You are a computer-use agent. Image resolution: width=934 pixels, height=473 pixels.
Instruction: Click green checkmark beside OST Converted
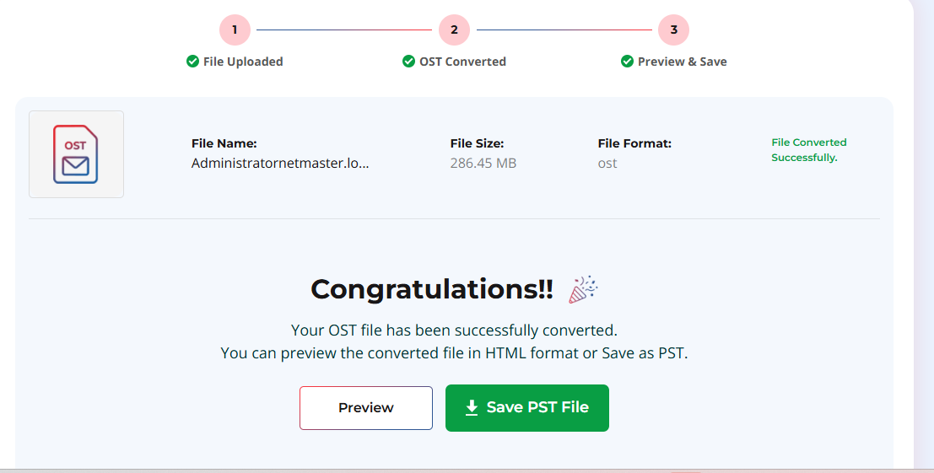408,62
